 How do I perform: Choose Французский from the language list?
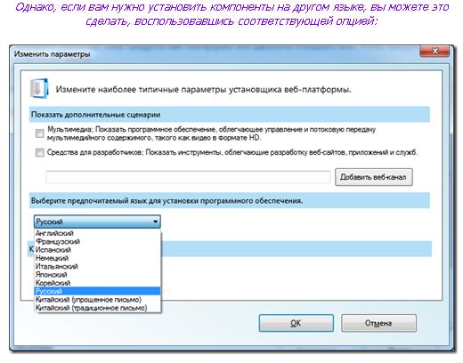point(98,241)
